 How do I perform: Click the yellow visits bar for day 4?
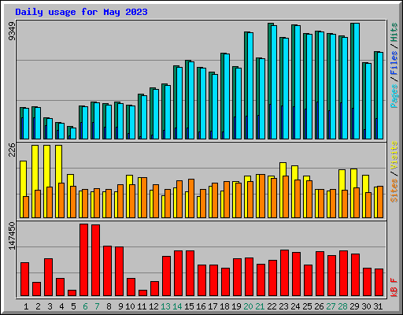[x=58, y=164]
